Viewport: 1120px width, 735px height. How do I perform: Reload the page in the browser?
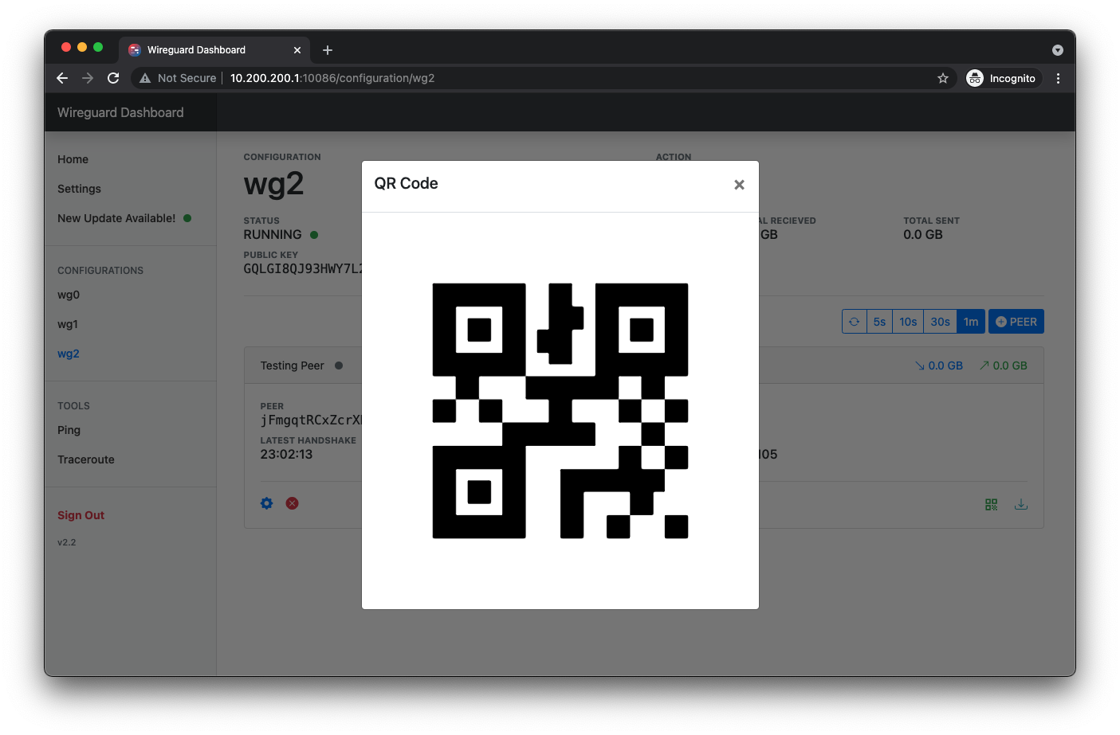[x=113, y=78]
